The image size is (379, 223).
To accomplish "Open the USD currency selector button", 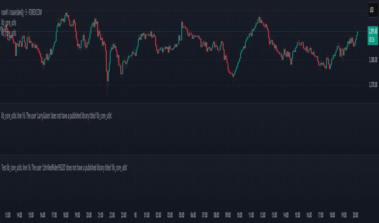I will (373, 10).
